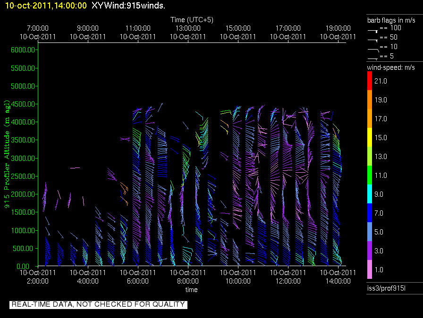
Task: Click the 4500.00 altitude label
Action: click(x=23, y=104)
